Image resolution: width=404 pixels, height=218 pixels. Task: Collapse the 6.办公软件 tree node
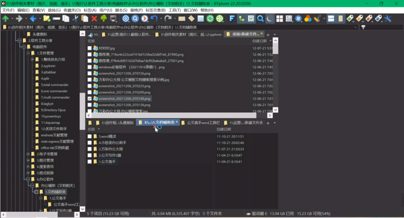(x=28, y=179)
